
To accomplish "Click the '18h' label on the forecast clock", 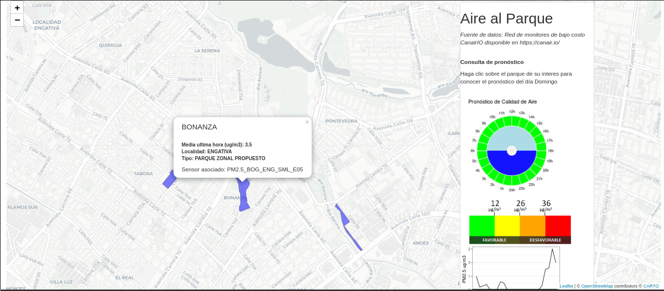I will (551, 151).
